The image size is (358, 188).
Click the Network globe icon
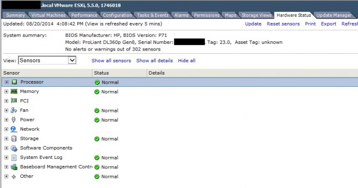[14, 129]
